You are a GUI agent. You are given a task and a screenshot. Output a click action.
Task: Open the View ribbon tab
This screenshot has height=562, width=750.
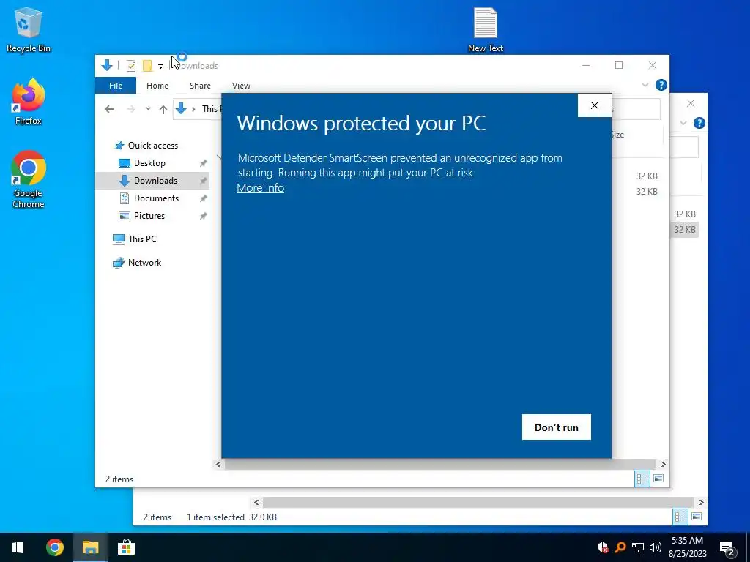coord(241,86)
